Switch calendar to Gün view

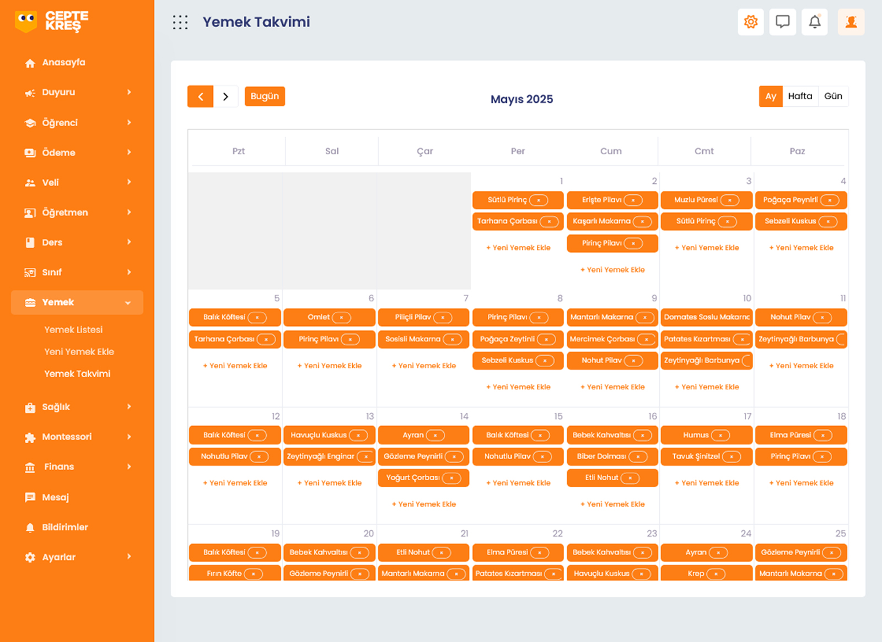pyautogui.click(x=832, y=96)
